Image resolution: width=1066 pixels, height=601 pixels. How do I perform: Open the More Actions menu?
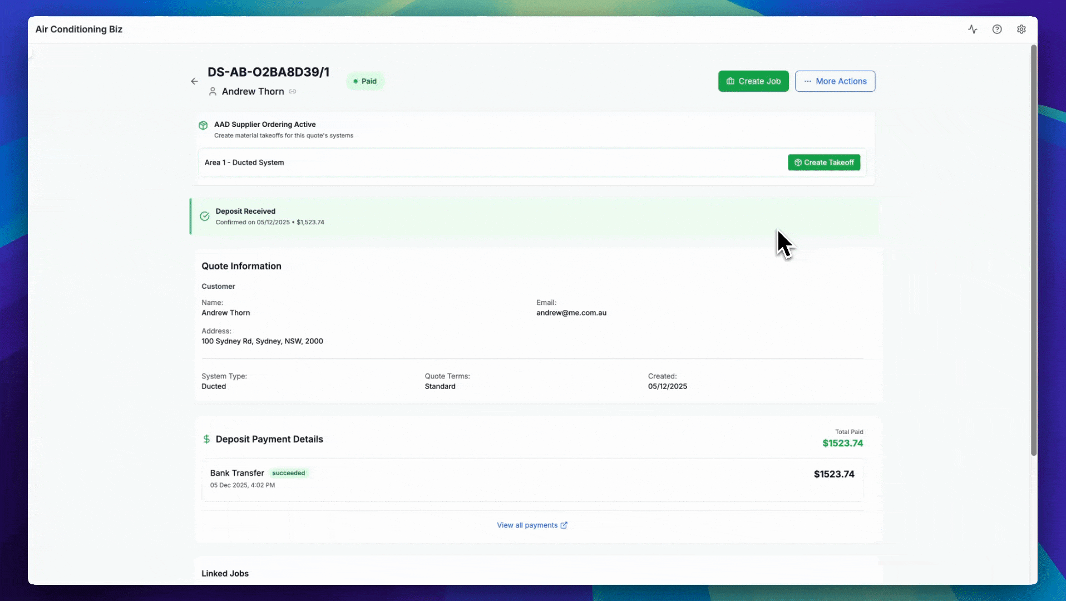835,81
